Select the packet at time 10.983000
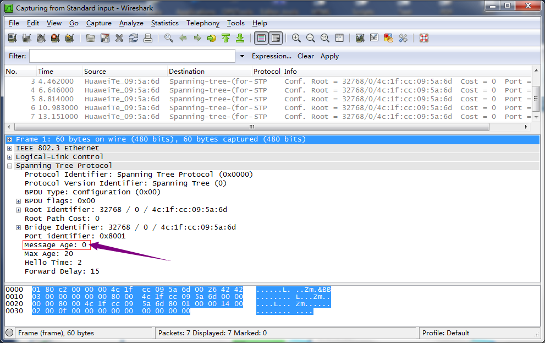The height and width of the screenshot is (343, 545). coord(268,108)
